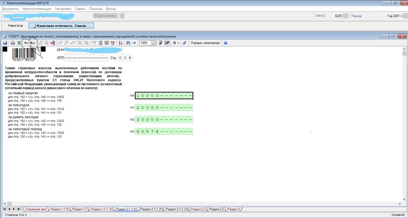Click the Редактировать button
The height and width of the screenshot is (218, 408).
coord(105,16)
